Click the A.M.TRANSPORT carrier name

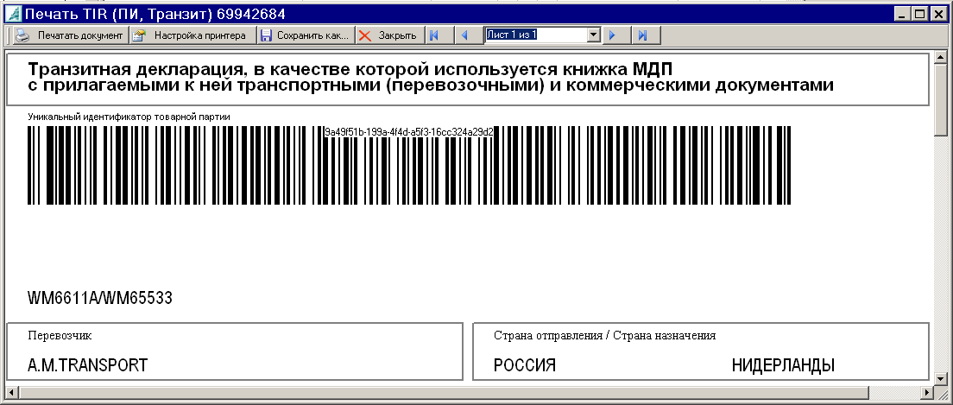click(88, 365)
